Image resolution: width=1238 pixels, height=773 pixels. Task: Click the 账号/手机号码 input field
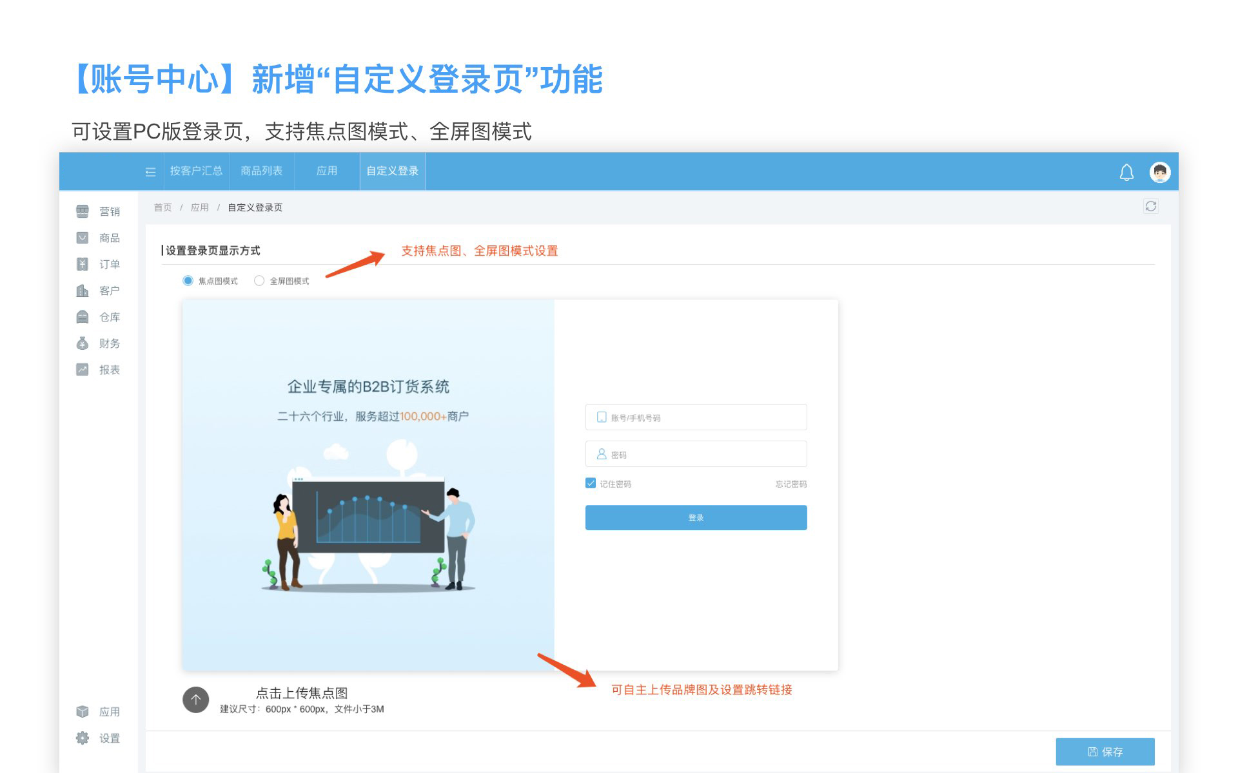click(696, 417)
